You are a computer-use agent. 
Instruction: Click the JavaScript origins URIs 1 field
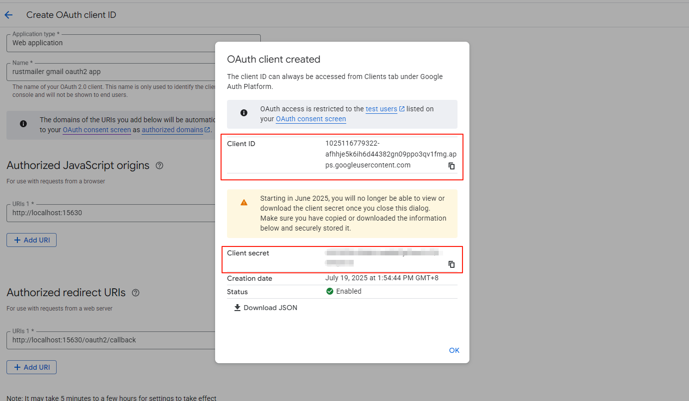[112, 213]
